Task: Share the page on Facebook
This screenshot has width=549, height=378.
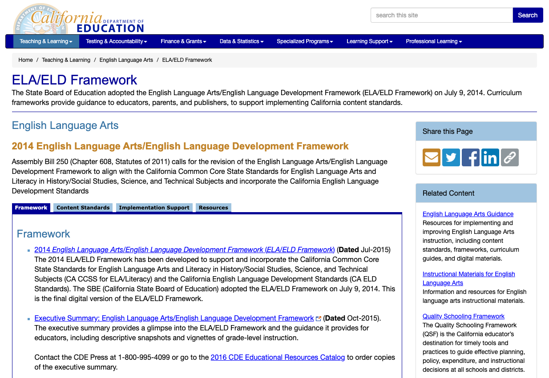Action: (470, 157)
